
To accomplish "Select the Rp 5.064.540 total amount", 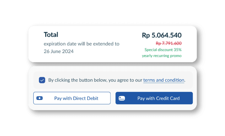I will point(162,35).
